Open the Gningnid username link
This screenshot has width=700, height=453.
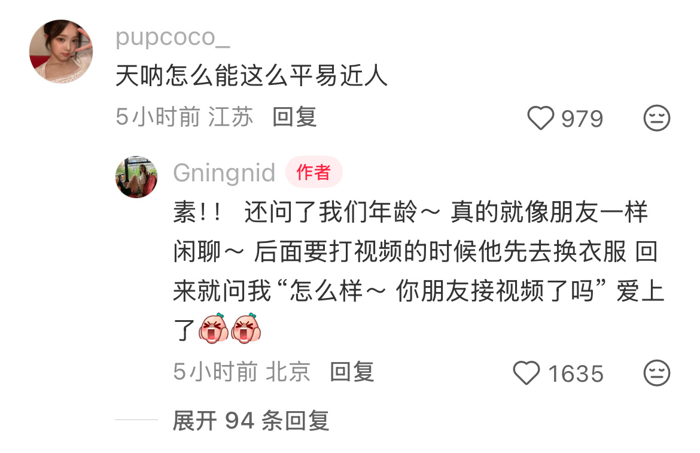(224, 173)
